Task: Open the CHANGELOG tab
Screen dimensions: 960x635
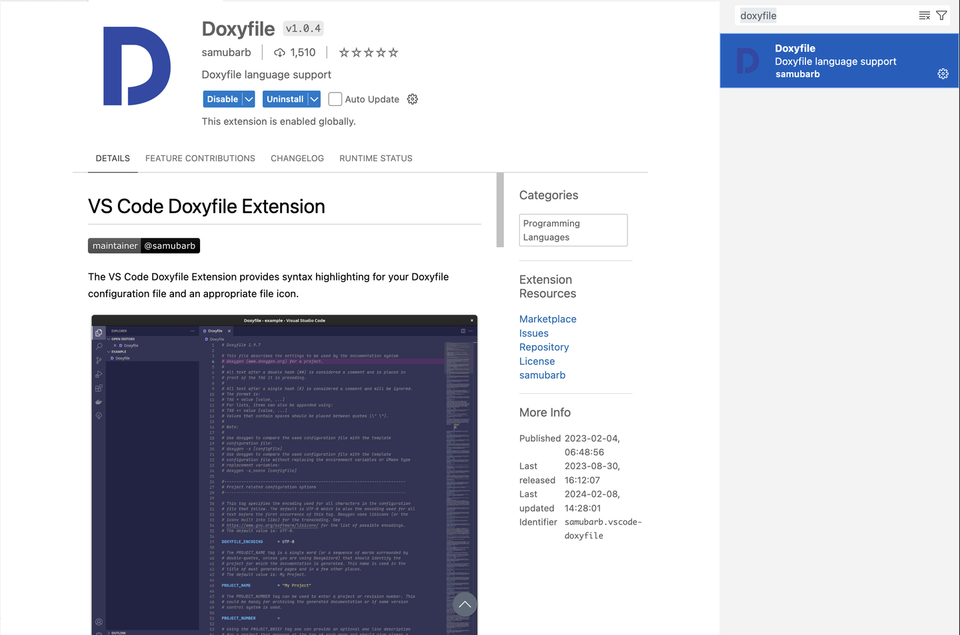Action: (x=297, y=158)
